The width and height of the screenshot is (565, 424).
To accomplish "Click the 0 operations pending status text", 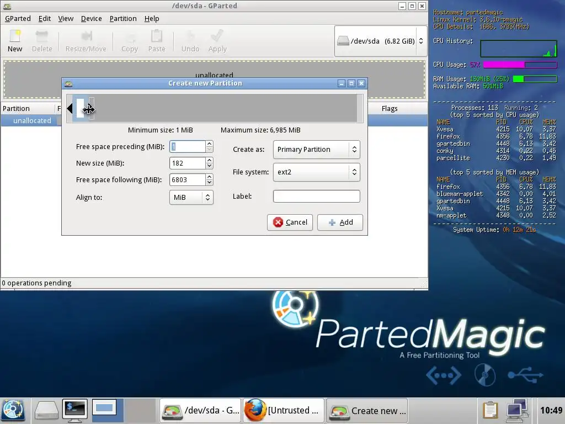I will 36,283.
